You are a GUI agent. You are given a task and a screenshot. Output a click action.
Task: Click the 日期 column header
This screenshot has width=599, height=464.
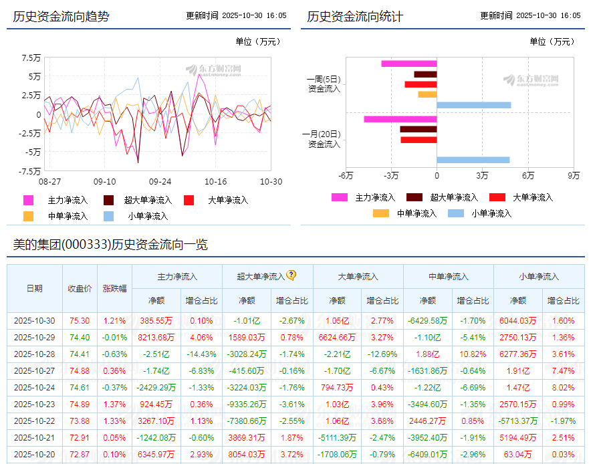[x=34, y=289]
